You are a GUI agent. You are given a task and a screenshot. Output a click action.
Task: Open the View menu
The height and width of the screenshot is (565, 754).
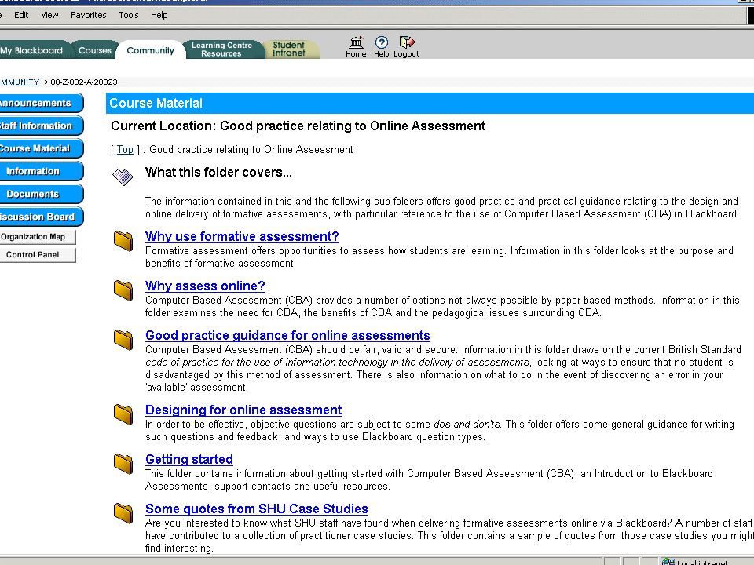pyautogui.click(x=50, y=15)
